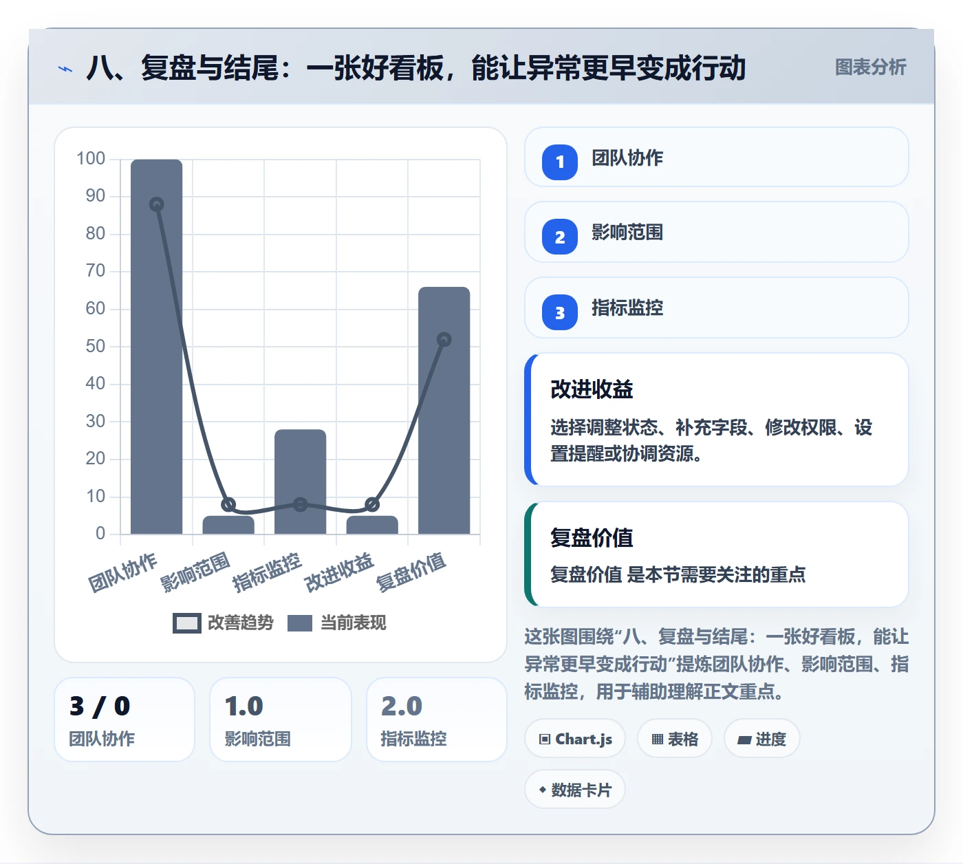
Task: Click the 3 / 0 stat value
Action: coord(100,706)
